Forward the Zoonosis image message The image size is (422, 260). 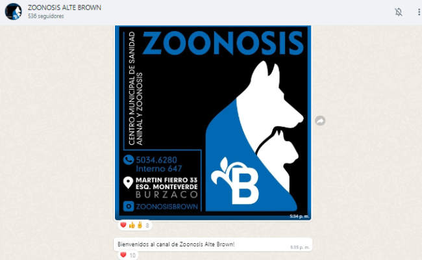tap(320, 121)
